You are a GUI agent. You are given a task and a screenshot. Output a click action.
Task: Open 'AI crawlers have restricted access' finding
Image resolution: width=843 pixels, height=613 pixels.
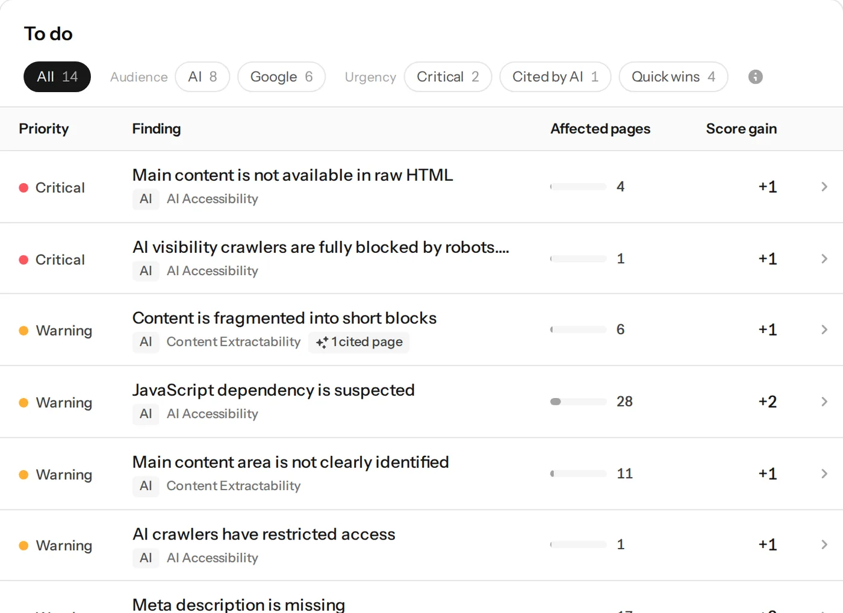(264, 534)
